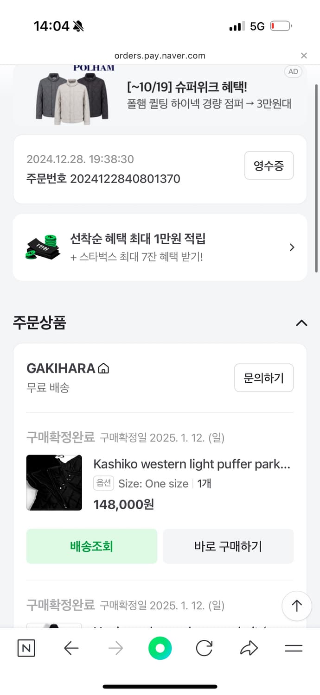Tap the Naver N home icon
This screenshot has width=320, height=695.
coord(26,649)
